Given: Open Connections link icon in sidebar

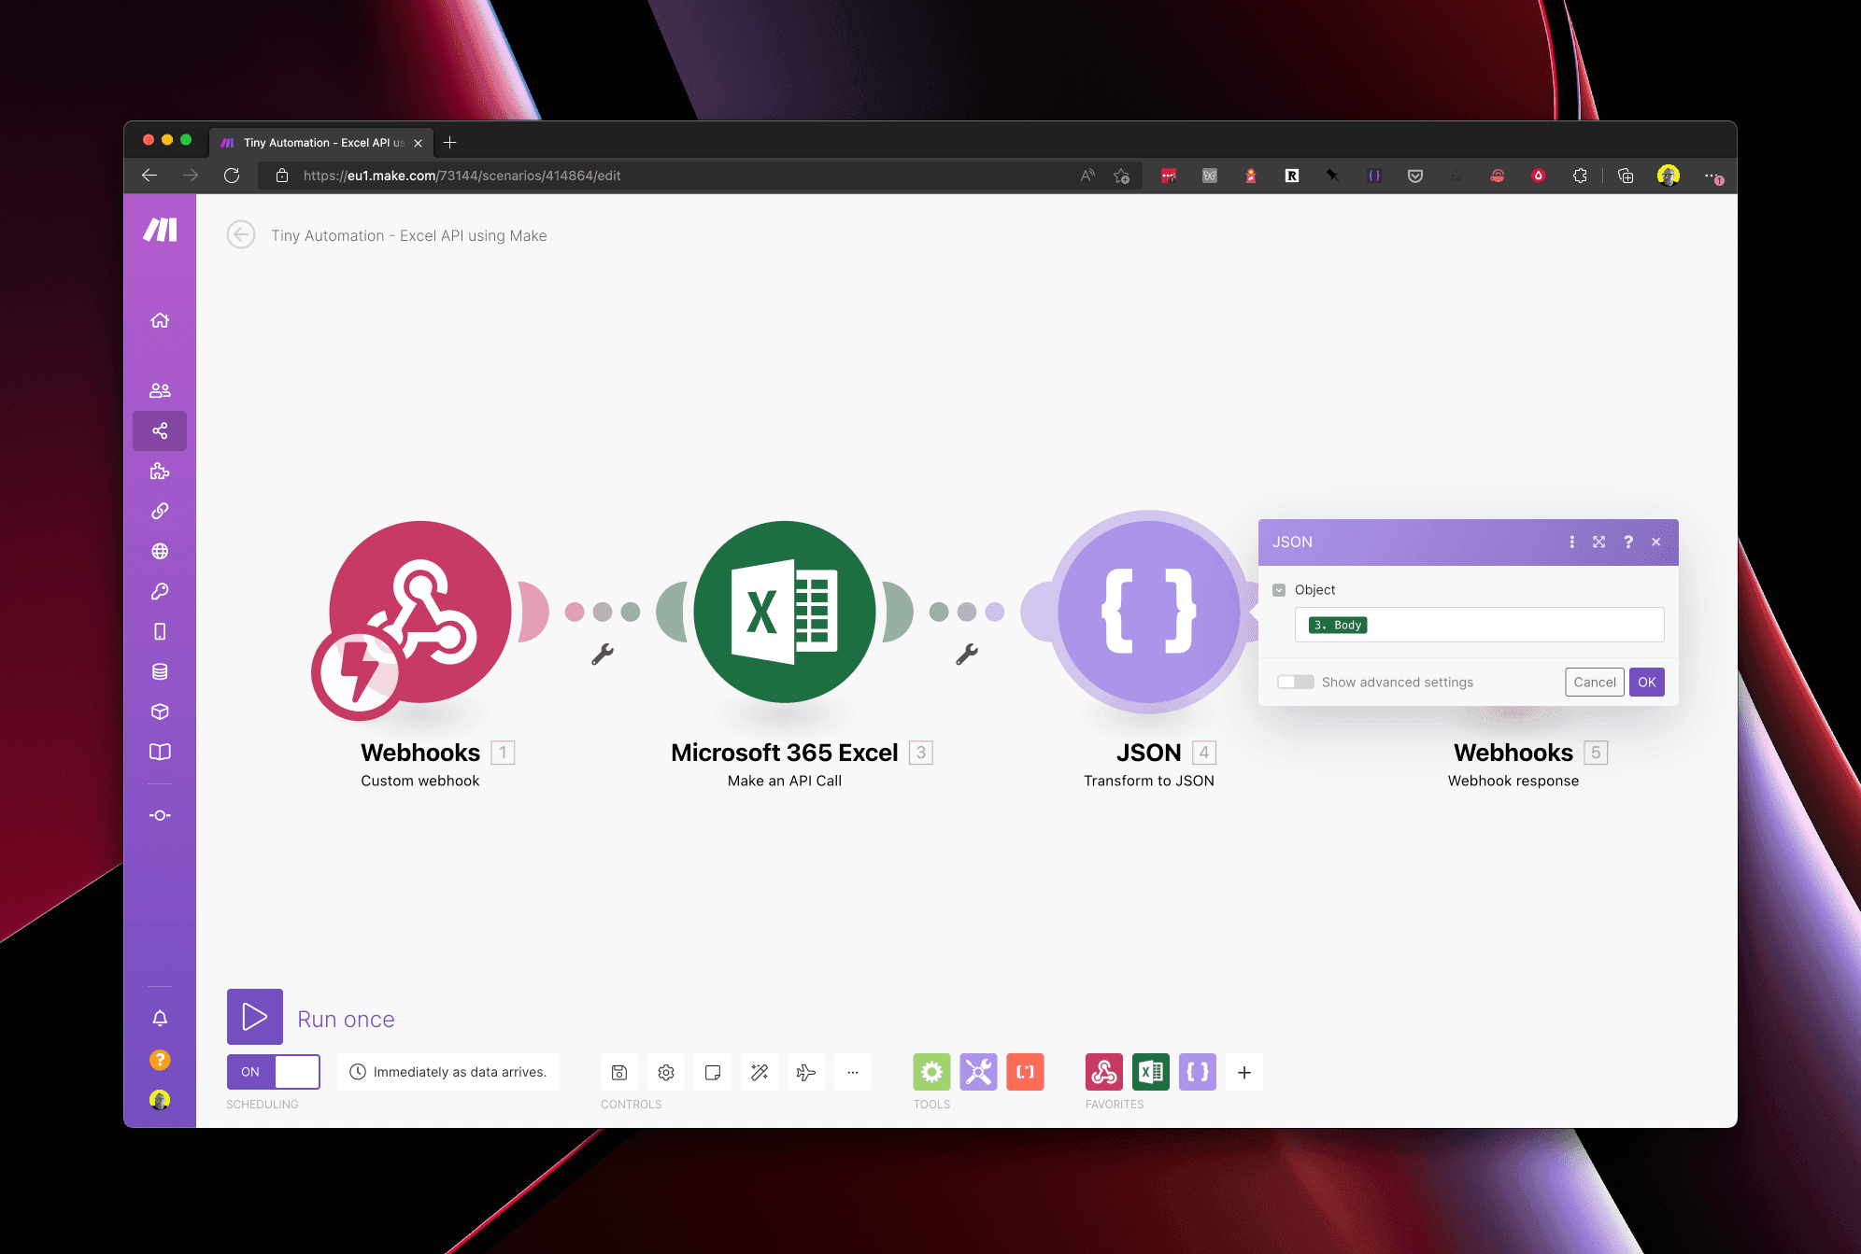Looking at the screenshot, I should tap(160, 511).
